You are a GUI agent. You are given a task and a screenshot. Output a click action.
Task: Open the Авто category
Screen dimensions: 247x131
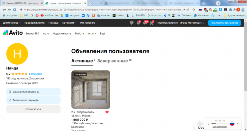(46, 33)
